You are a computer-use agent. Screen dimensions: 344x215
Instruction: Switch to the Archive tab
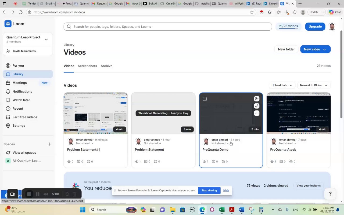click(x=106, y=66)
